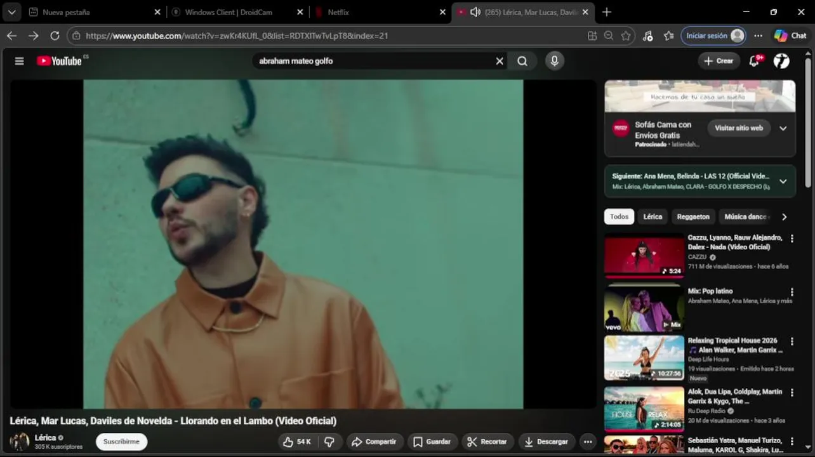Open Mix: Pop latino thumbnail
Image resolution: width=815 pixels, height=457 pixels.
644,308
